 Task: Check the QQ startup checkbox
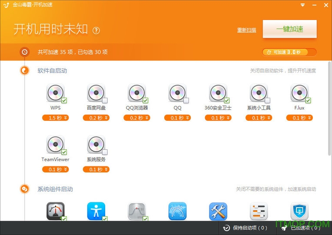coord(186,100)
